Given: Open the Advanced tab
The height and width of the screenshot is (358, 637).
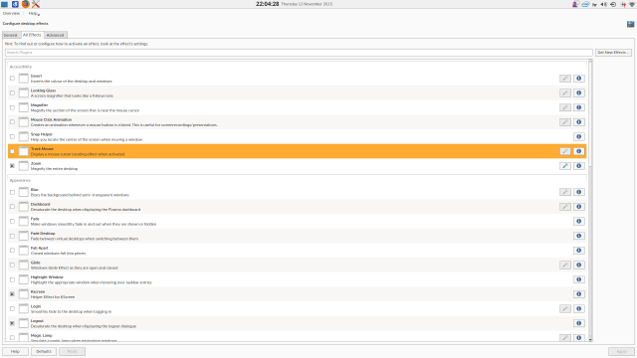Looking at the screenshot, I should point(56,36).
